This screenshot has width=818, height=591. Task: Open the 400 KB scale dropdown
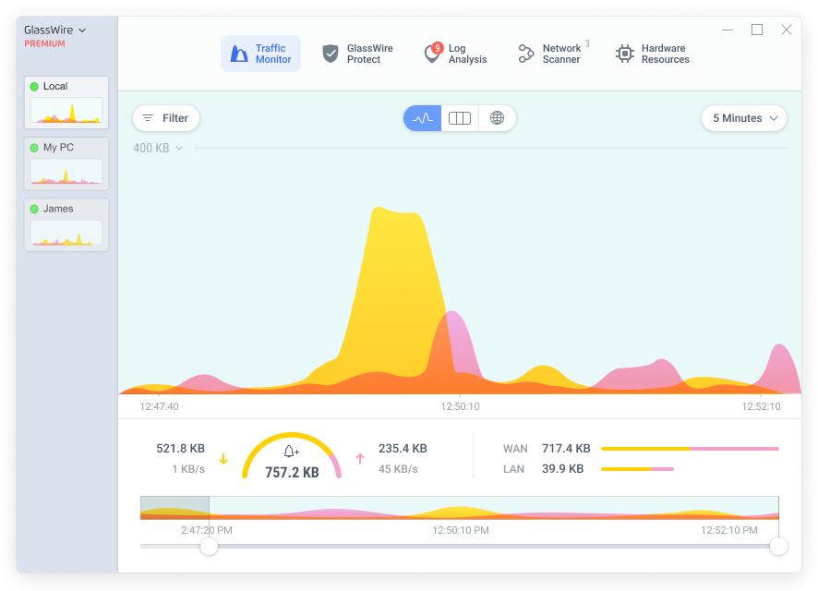(158, 148)
